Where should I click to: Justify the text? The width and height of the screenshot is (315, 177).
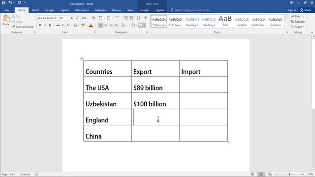tap(116, 25)
